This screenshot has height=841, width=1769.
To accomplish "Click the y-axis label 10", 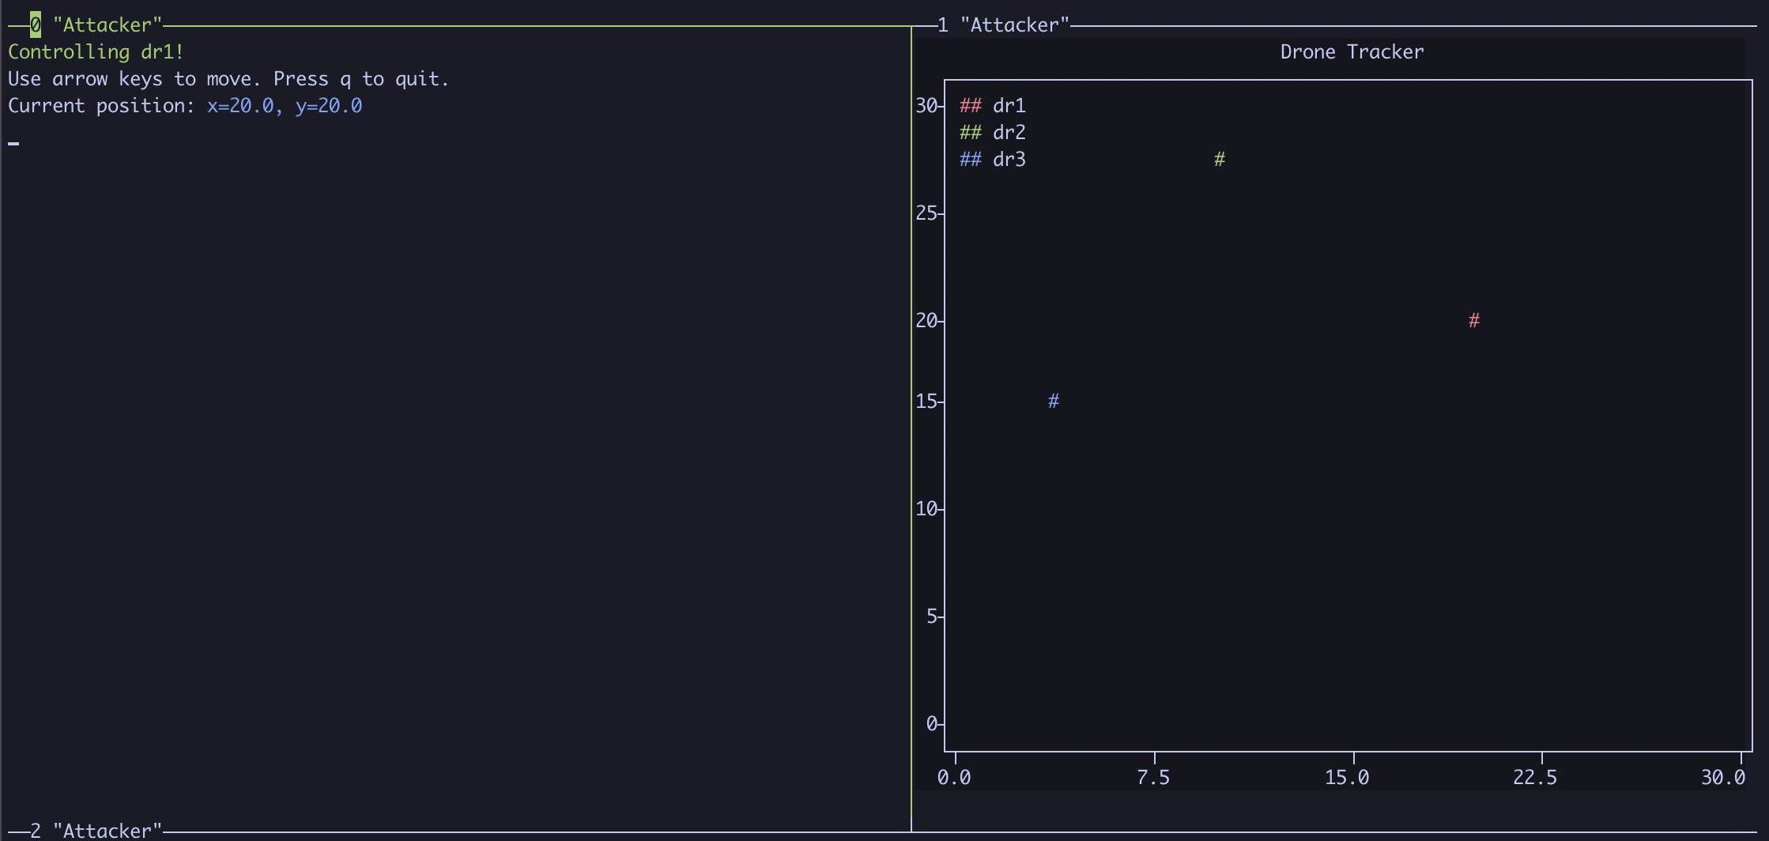I will (x=926, y=509).
